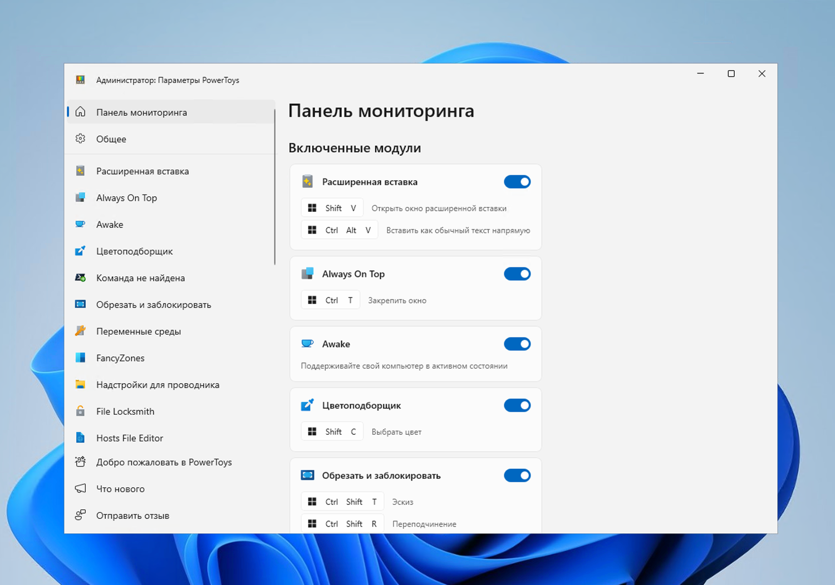Screen dimensions: 835x585
Task: Open the Что нового megaphone icon
Action: coord(81,488)
